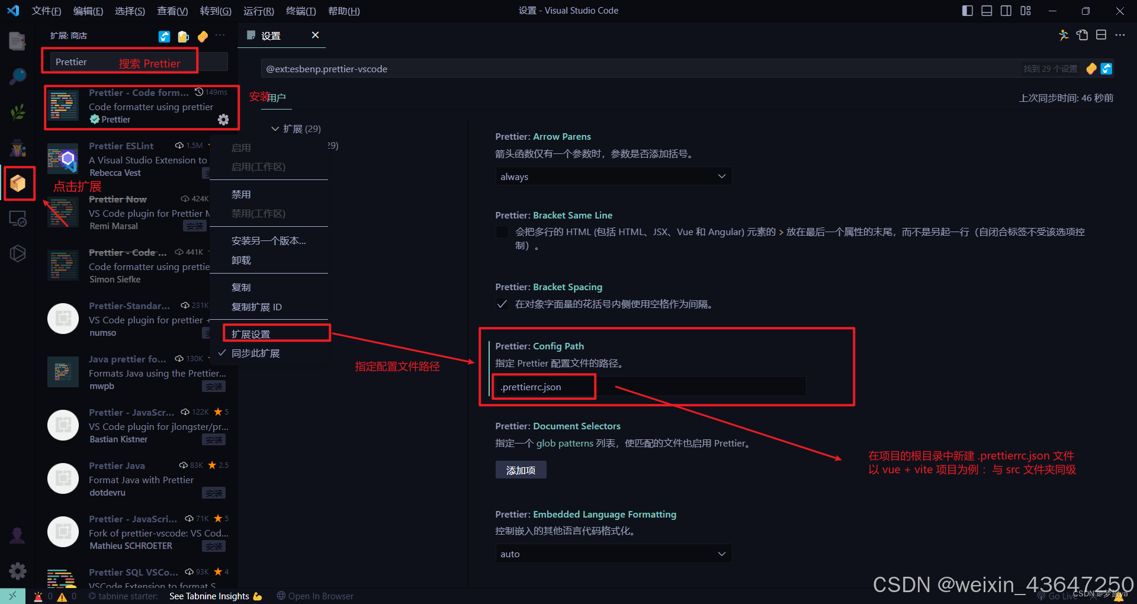This screenshot has height=604, width=1137.
Task: Click the errors and warnings count in the status bar
Action: point(55,596)
